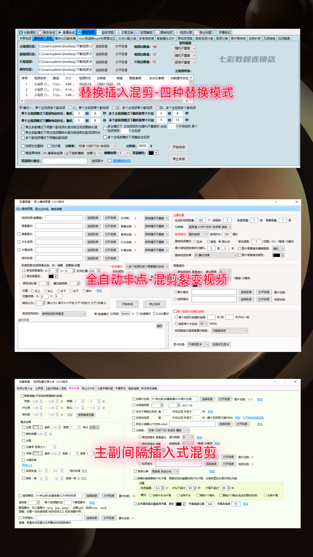313x557 pixels.
Task: Click the help icon in the 降噪 row
Action: click(x=104, y=401)
